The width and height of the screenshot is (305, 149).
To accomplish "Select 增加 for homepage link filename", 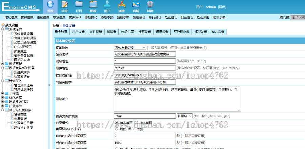I will tap(117, 129).
